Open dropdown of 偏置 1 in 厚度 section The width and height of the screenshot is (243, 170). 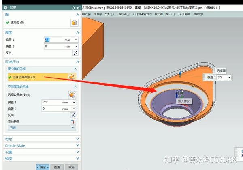[76, 40]
